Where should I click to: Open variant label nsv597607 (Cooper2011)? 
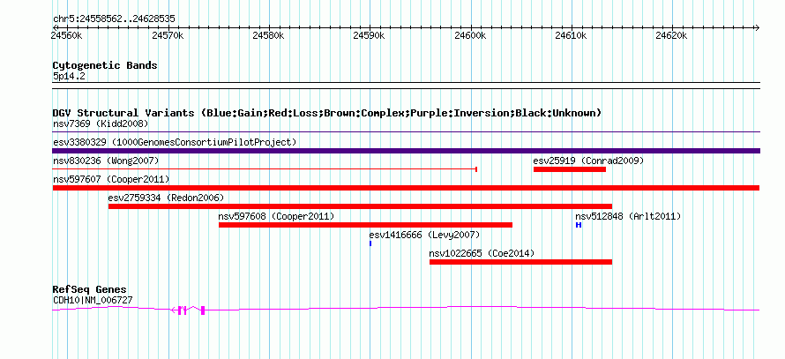pos(111,179)
